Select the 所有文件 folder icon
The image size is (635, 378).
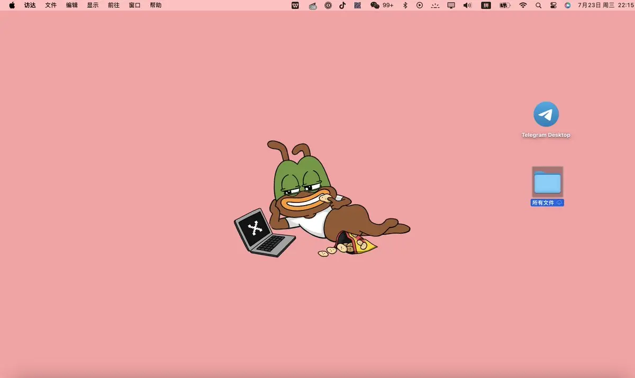pos(547,182)
